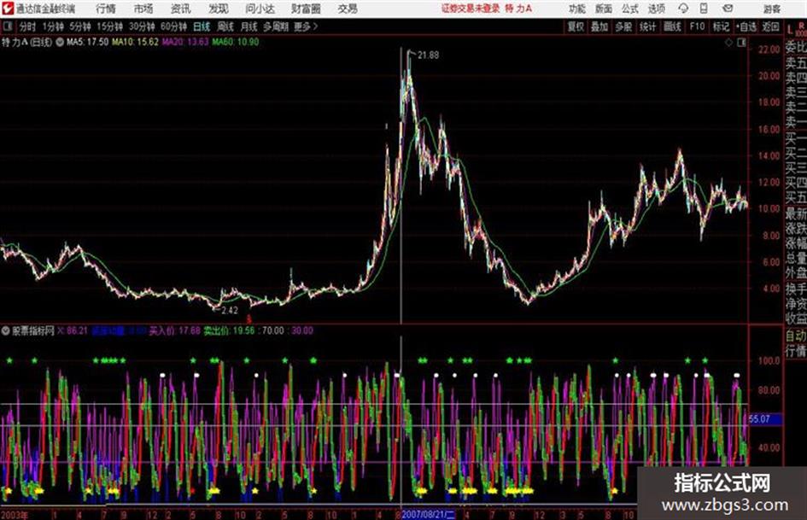Select the 日线 daily chart tab
The image size is (807, 520).
click(202, 26)
